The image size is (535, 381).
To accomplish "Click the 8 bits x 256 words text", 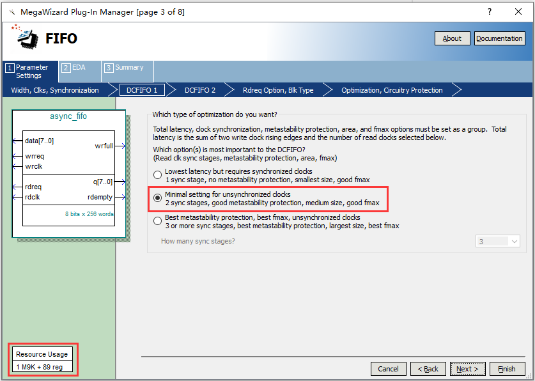I will [x=89, y=214].
